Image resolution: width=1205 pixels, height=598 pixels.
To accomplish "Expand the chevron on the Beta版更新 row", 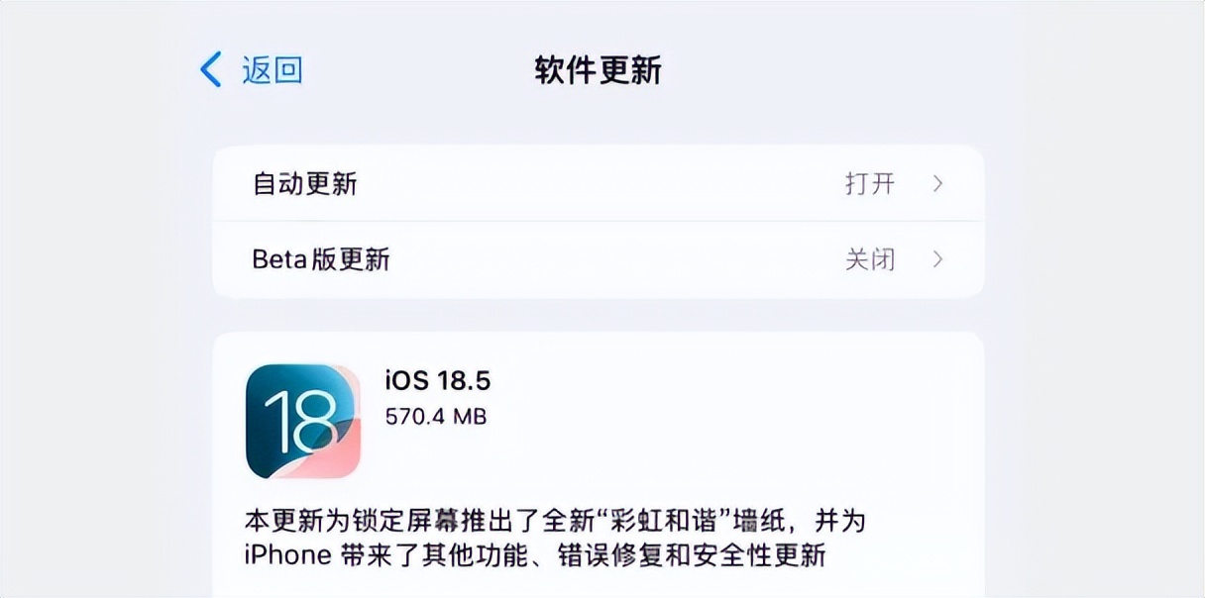I will pyautogui.click(x=937, y=259).
